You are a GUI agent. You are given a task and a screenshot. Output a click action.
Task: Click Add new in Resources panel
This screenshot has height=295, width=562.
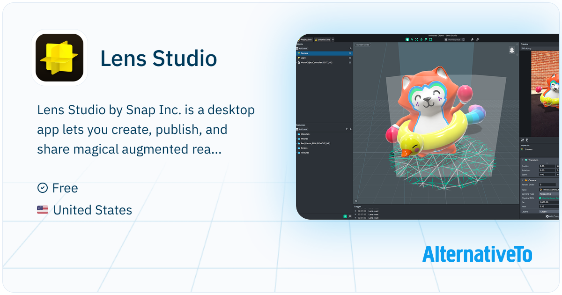302,129
